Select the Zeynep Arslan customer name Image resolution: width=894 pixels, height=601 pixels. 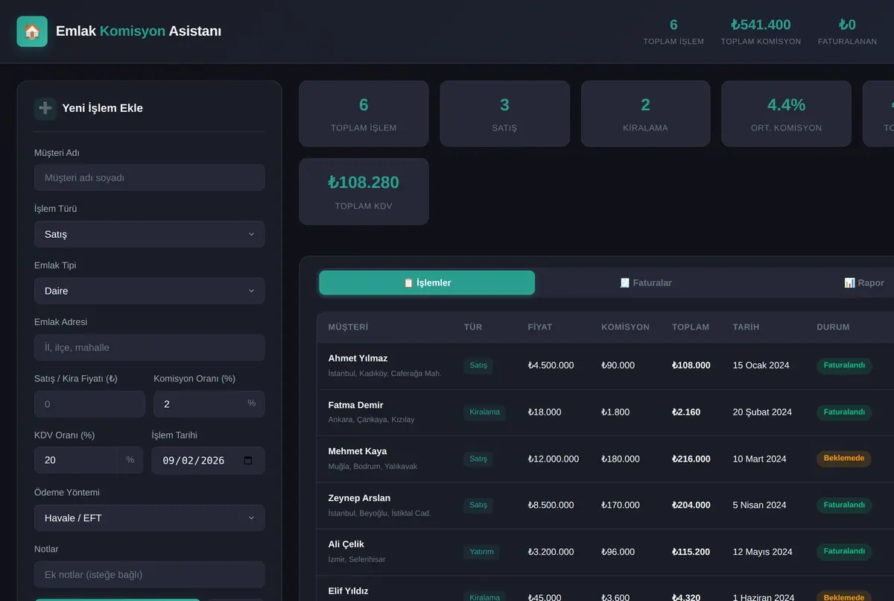click(359, 498)
